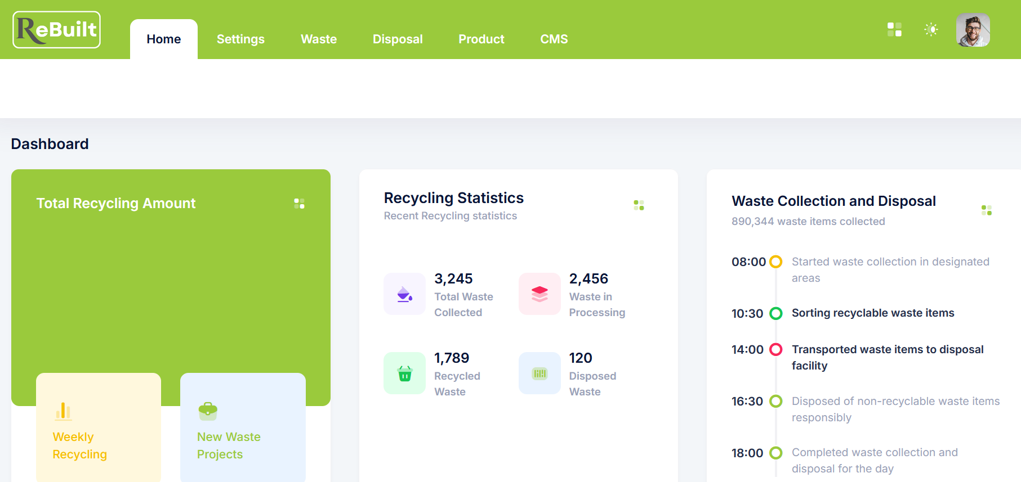Image resolution: width=1021 pixels, height=482 pixels.
Task: Open the New Waste Projects link
Action: pyautogui.click(x=229, y=445)
